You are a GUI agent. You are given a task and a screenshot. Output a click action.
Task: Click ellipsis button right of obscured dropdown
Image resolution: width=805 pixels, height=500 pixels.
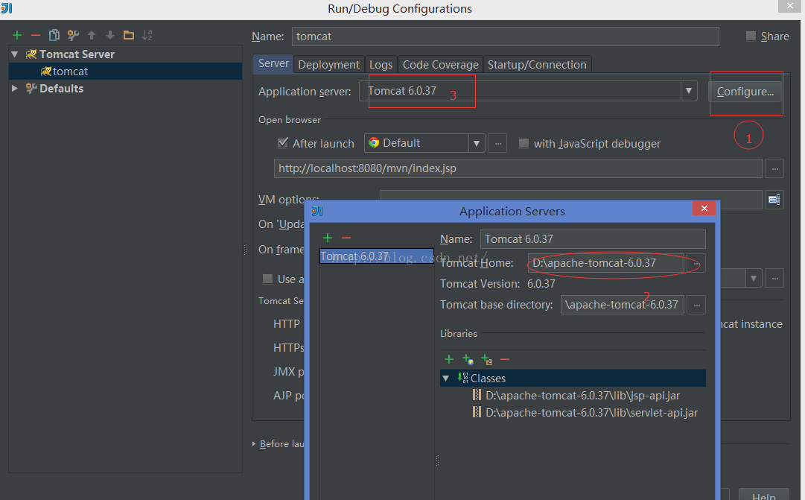774,279
